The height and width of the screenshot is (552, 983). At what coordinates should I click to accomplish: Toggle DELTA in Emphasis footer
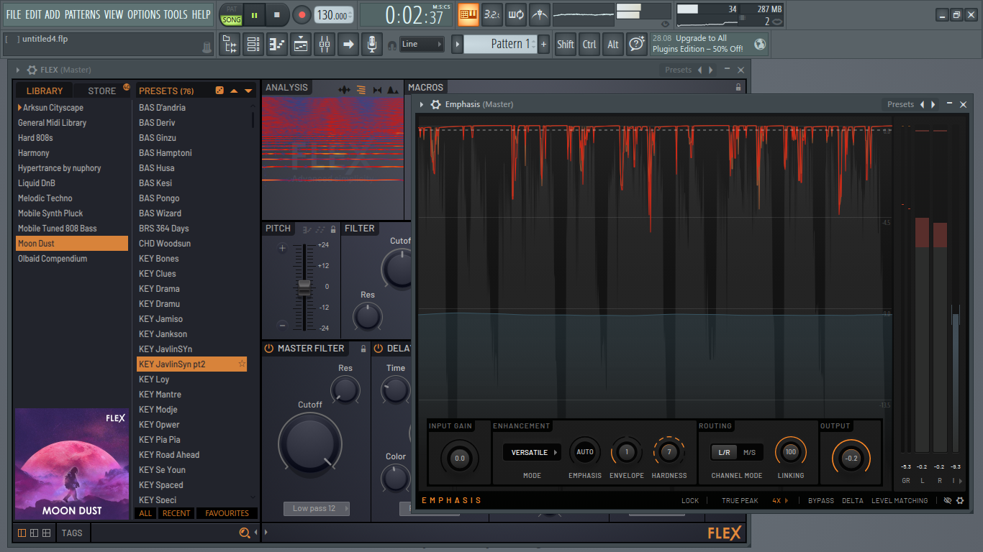pyautogui.click(x=853, y=500)
